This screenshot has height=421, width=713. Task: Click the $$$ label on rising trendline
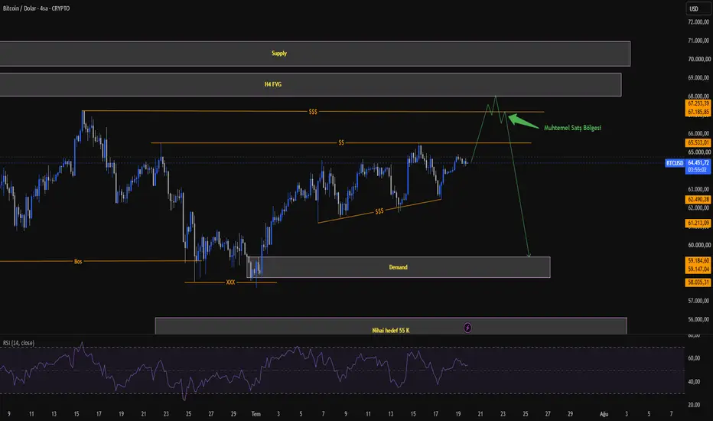[379, 211]
